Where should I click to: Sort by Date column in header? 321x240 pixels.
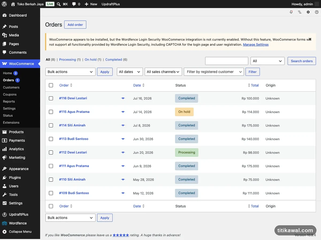point(139,85)
